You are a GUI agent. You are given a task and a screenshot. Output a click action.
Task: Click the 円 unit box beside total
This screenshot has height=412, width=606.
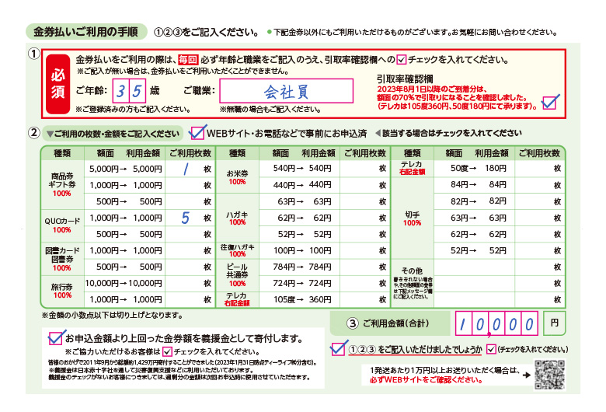(x=554, y=323)
